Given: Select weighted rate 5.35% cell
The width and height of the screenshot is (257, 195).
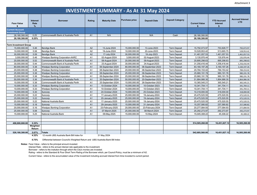Looking at the screenshot, I should click(x=35, y=123).
